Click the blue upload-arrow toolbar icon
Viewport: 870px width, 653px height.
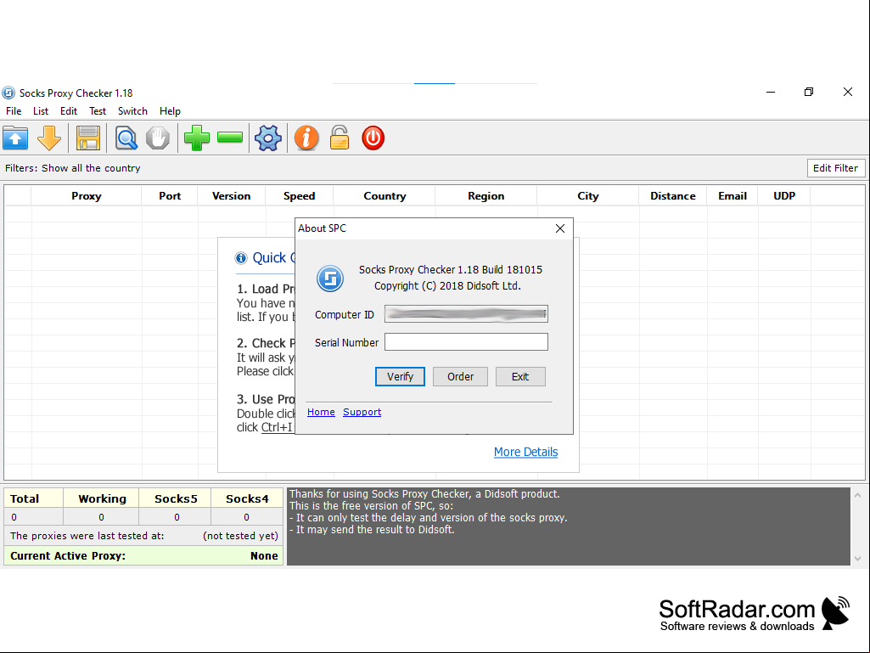click(15, 138)
